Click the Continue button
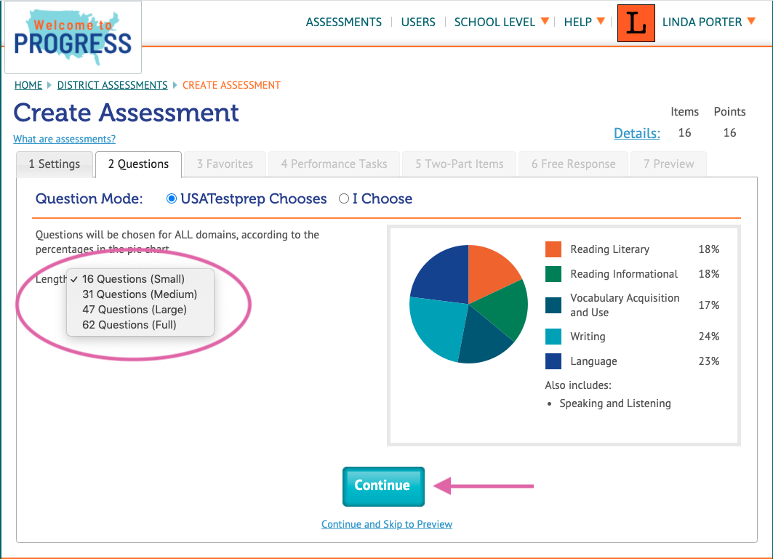The height and width of the screenshot is (559, 773). click(x=383, y=486)
